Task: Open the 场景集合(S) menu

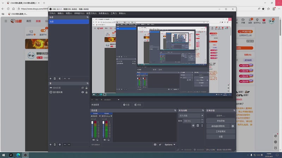Action: tap(104, 13)
